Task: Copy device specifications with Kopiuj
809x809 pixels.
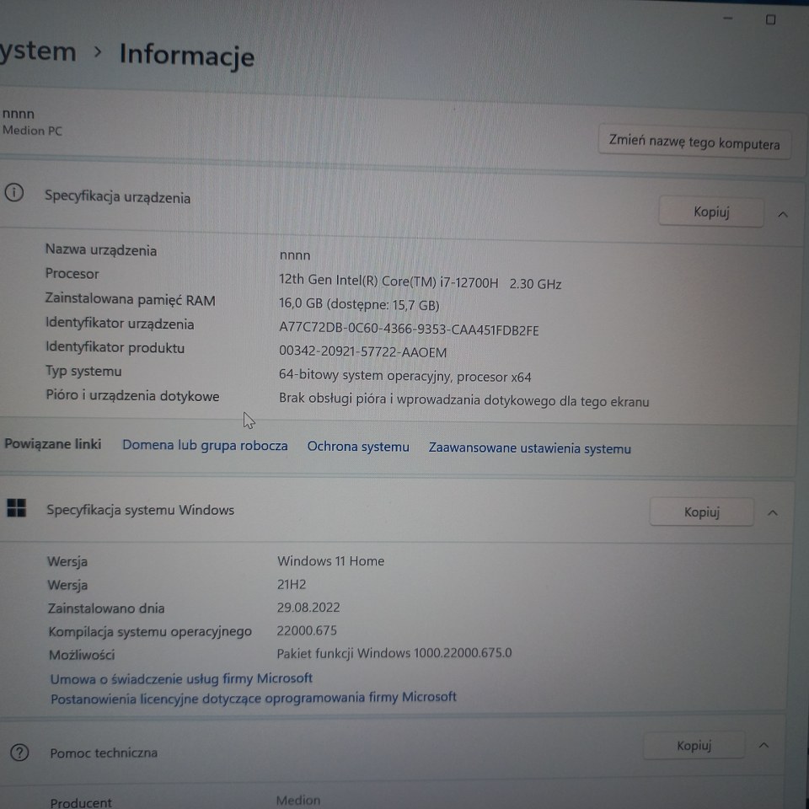Action: coord(711,212)
